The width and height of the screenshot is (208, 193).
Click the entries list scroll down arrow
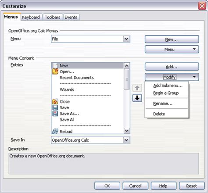127,131
